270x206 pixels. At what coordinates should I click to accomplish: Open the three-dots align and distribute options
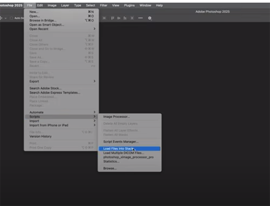[x=140, y=18]
